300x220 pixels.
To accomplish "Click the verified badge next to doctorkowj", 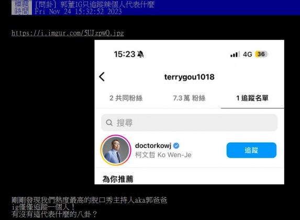I will [x=176, y=146].
